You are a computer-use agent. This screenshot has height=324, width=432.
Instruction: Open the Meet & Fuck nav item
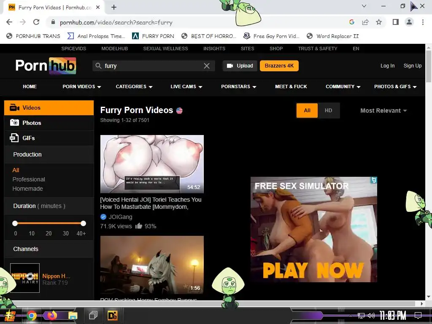coord(291,86)
